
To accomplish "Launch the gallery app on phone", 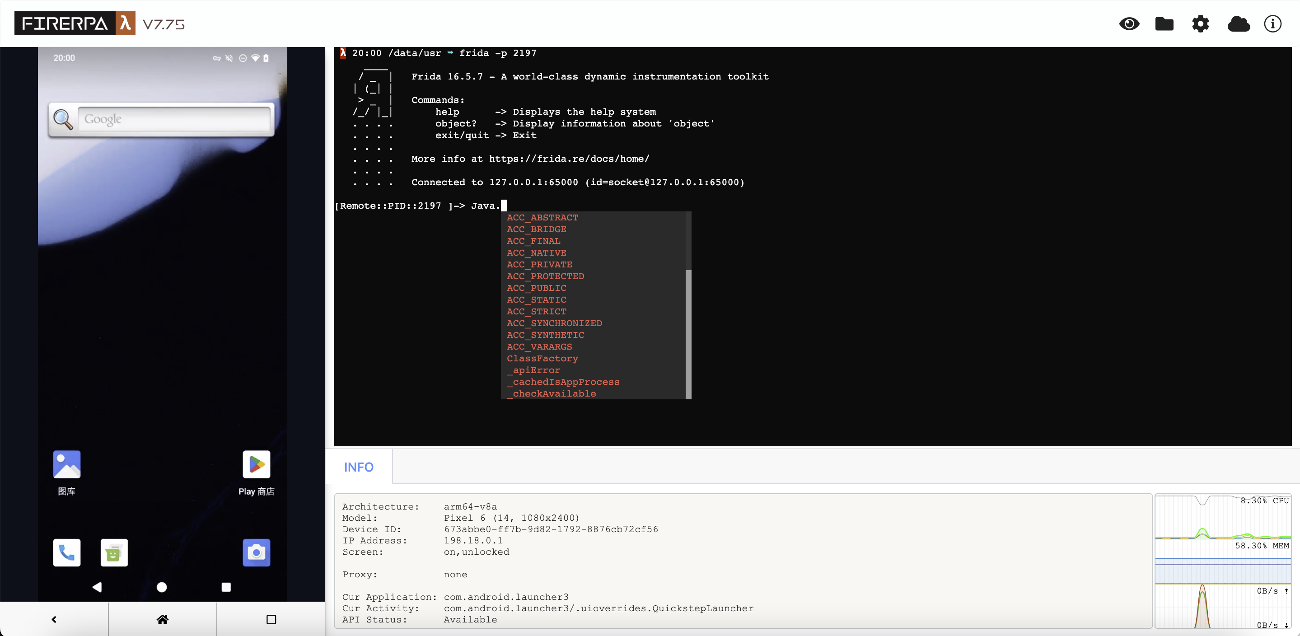I will tap(66, 464).
